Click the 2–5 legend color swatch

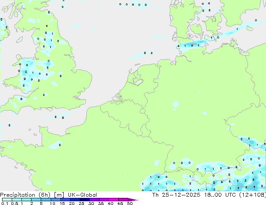tap(36, 200)
